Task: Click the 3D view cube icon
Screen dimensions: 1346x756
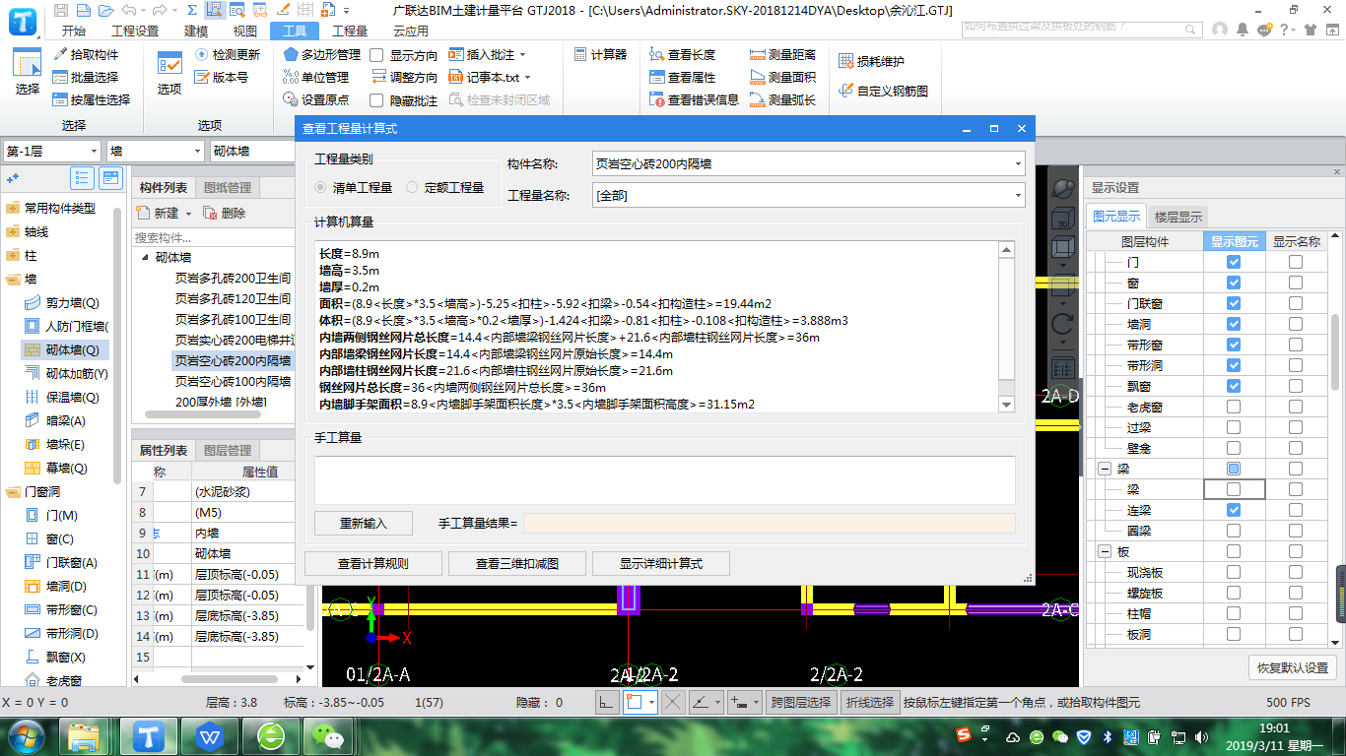Action: (1063, 220)
